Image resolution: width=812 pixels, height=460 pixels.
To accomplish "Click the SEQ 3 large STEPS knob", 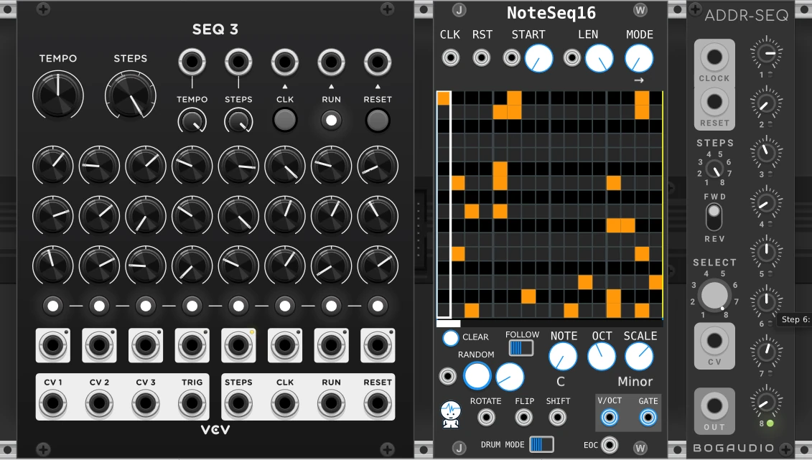I will pyautogui.click(x=131, y=96).
